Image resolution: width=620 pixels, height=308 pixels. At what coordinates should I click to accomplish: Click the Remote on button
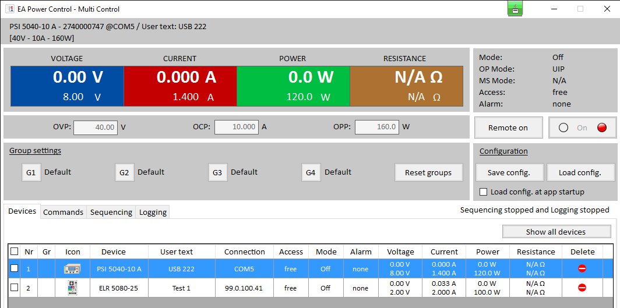[x=508, y=128]
